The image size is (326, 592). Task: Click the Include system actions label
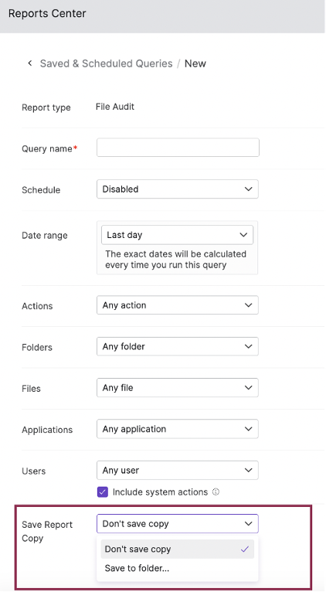click(161, 492)
